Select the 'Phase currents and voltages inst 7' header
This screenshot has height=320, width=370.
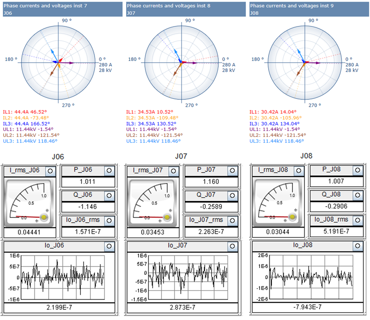(x=63, y=9)
